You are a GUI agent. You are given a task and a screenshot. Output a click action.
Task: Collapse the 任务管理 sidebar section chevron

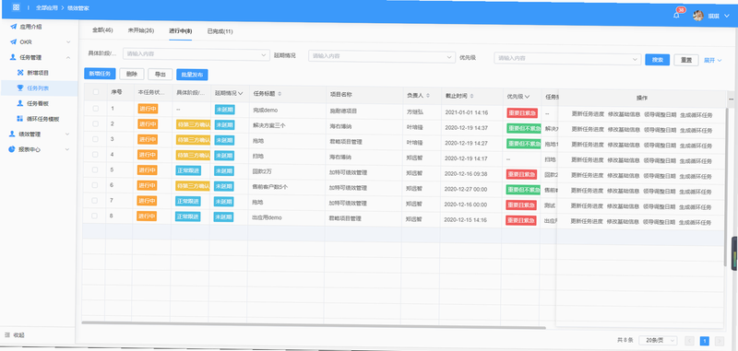(x=68, y=58)
